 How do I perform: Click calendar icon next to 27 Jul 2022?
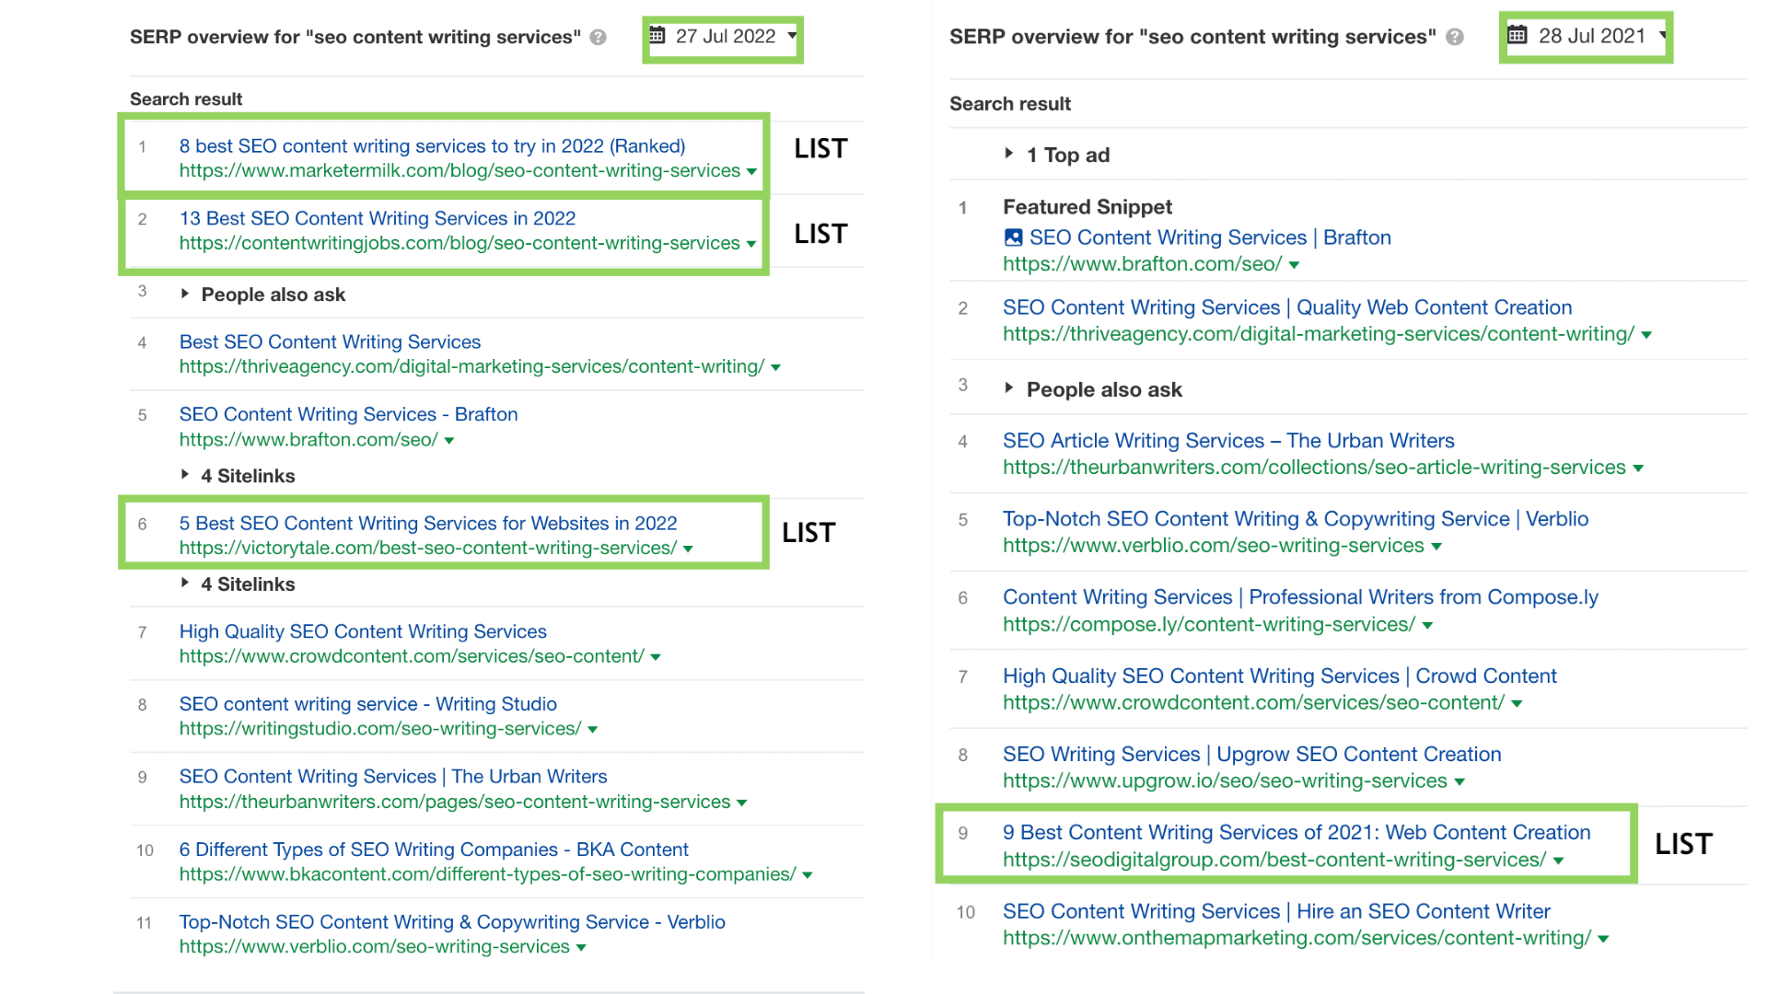click(x=657, y=36)
